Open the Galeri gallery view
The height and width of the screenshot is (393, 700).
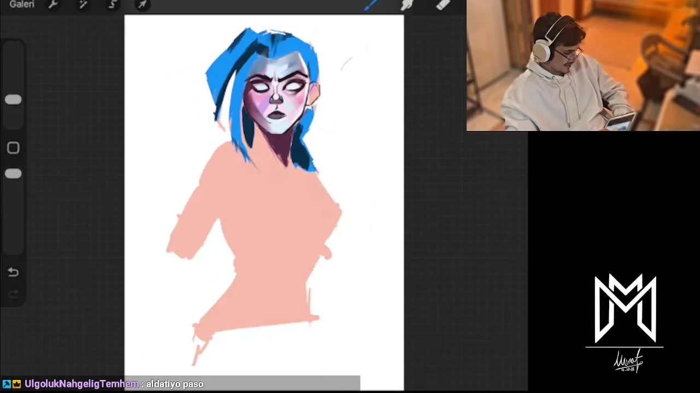coord(22,4)
